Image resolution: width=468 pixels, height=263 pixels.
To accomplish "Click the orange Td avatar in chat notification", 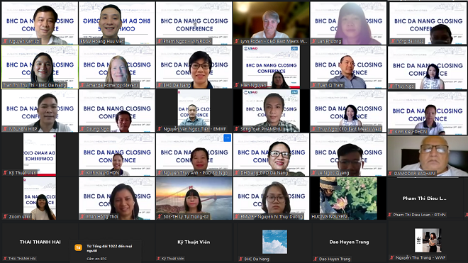I will click(x=78, y=248).
